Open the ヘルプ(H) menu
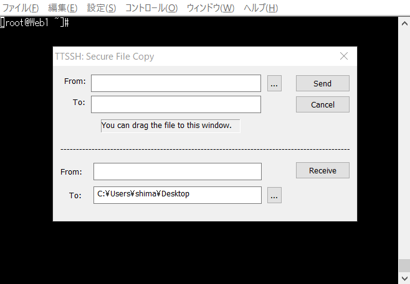 click(260, 8)
